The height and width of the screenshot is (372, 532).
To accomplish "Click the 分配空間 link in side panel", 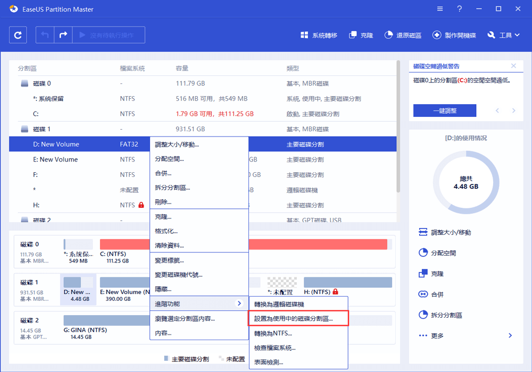I will 443,253.
